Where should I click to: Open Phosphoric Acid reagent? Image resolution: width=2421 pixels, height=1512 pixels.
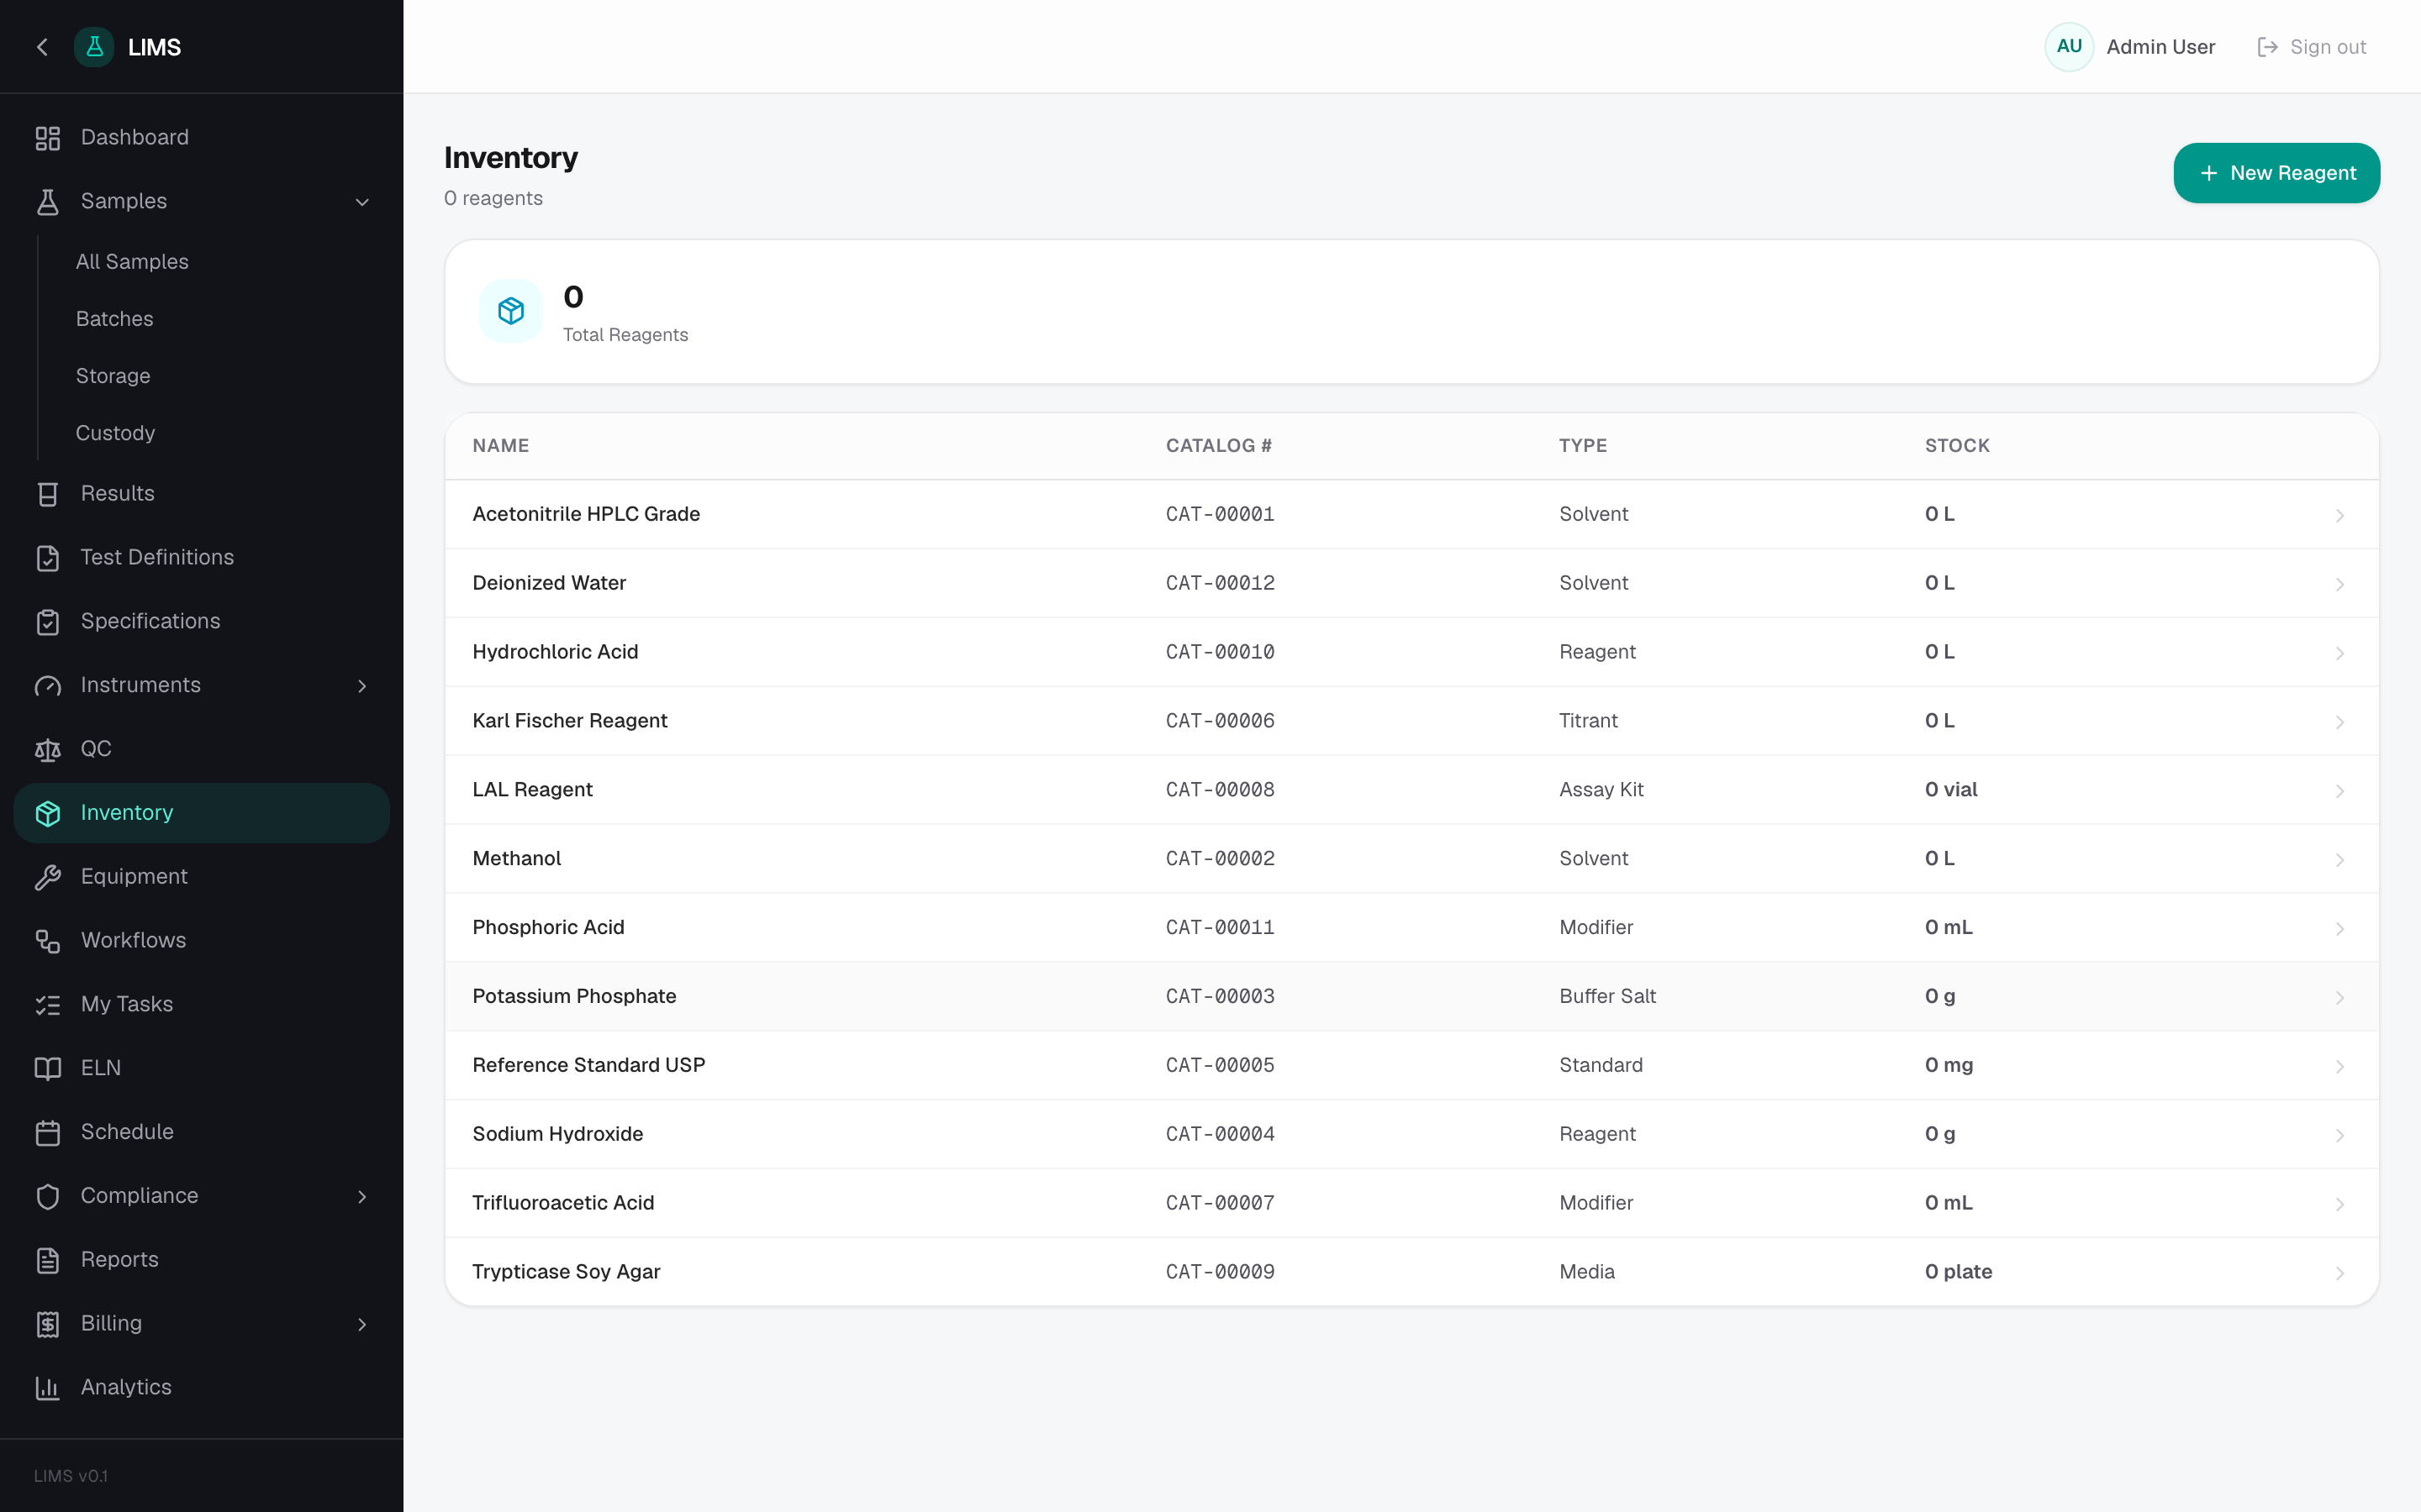(x=1411, y=928)
